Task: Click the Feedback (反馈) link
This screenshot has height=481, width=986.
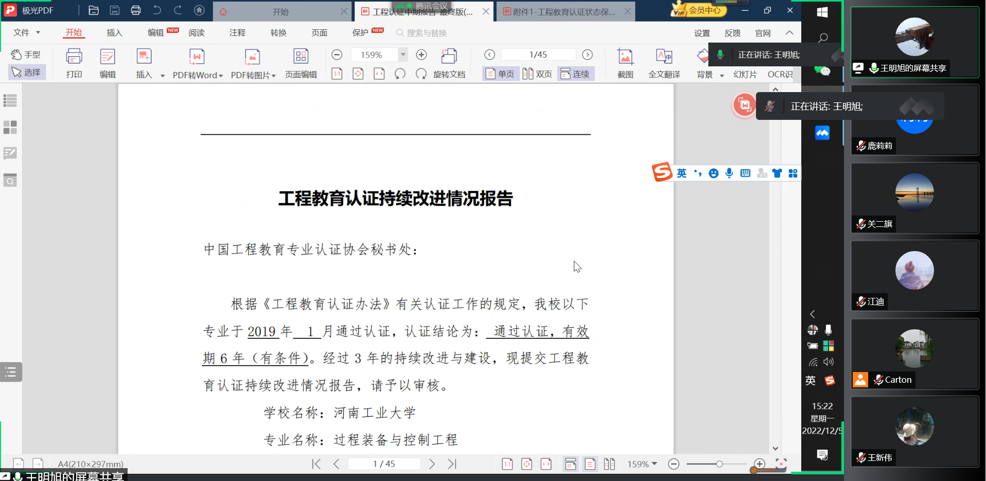Action: [732, 33]
